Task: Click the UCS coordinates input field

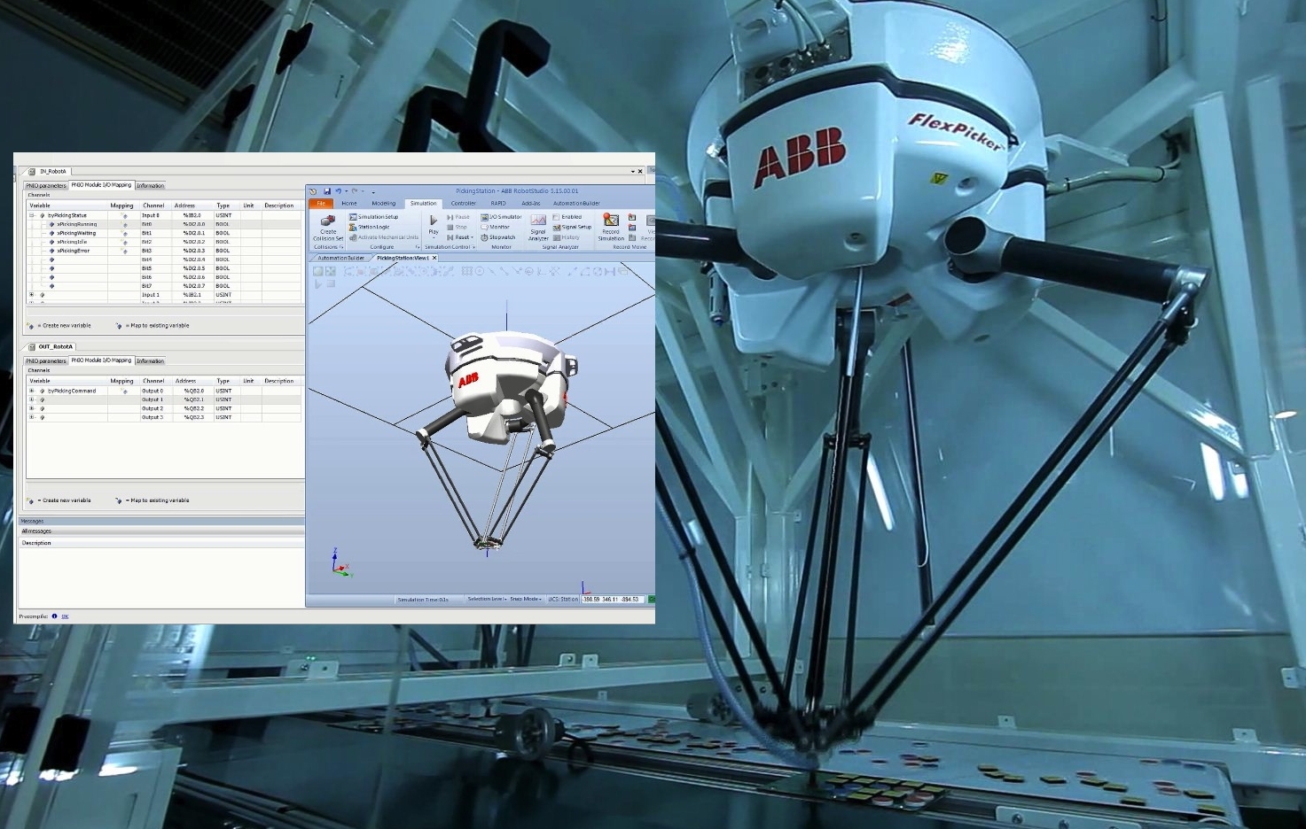Action: (x=612, y=600)
